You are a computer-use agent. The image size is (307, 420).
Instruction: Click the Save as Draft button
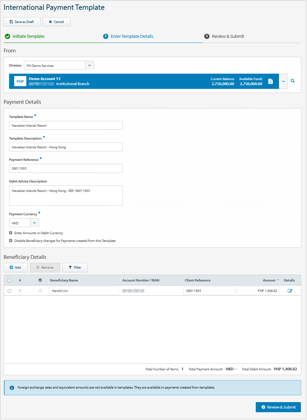coord(22,22)
